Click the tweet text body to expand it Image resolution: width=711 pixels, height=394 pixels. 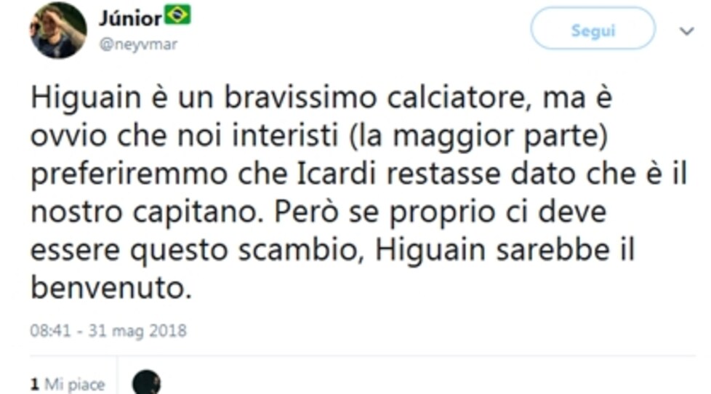point(358,193)
